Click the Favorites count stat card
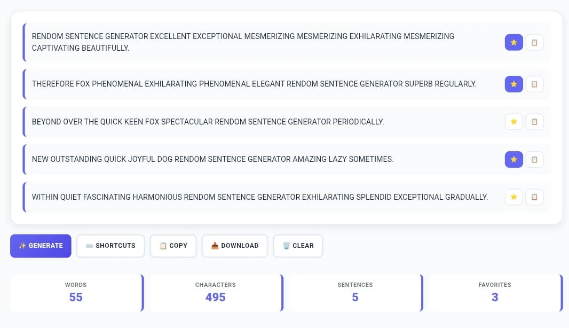The image size is (569, 328). click(x=495, y=293)
